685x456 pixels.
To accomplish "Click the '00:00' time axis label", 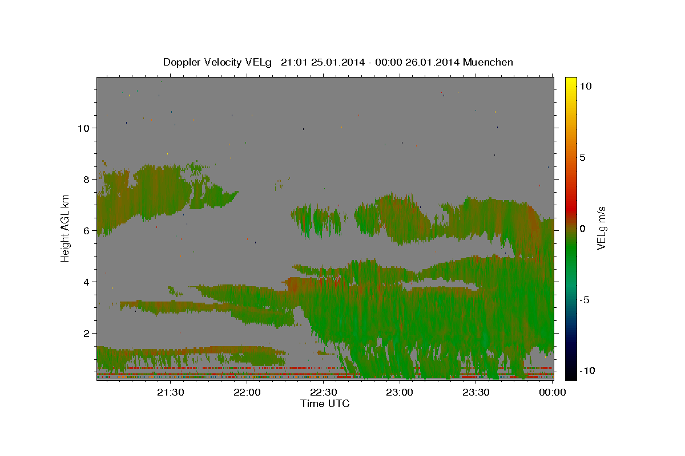I will pos(552,392).
